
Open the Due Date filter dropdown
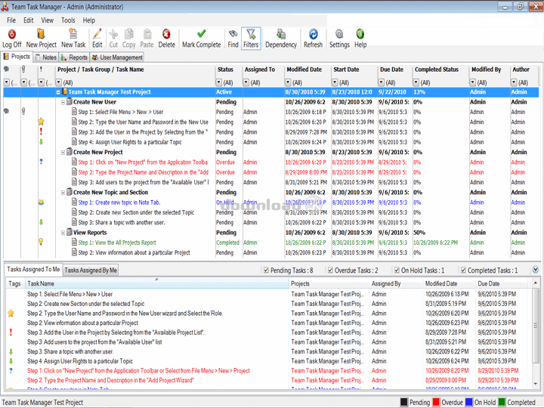click(382, 82)
